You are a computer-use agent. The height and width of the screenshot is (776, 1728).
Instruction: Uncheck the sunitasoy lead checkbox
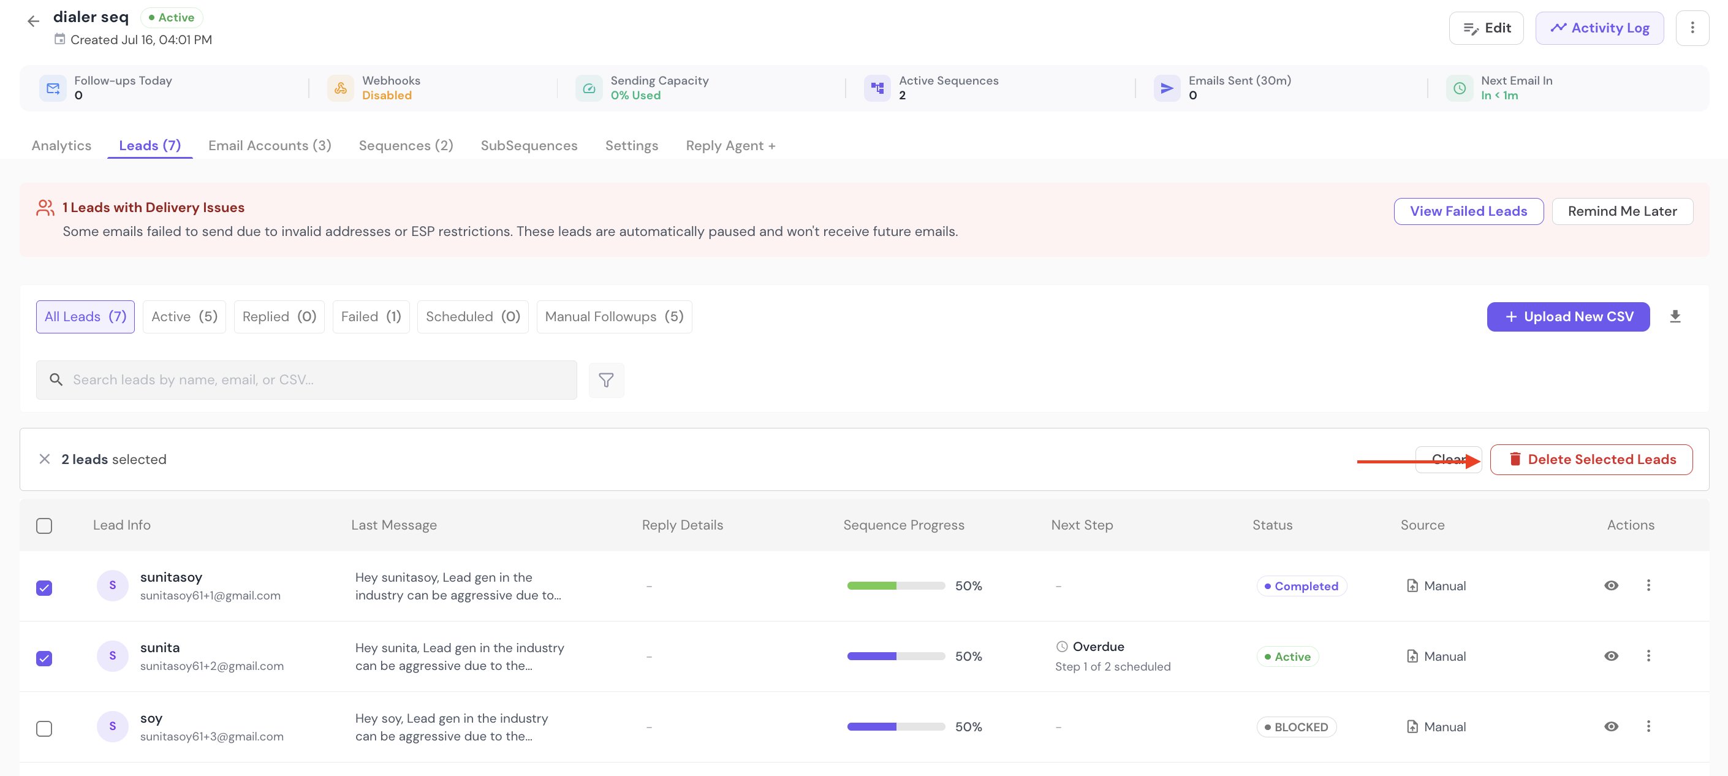coord(44,588)
